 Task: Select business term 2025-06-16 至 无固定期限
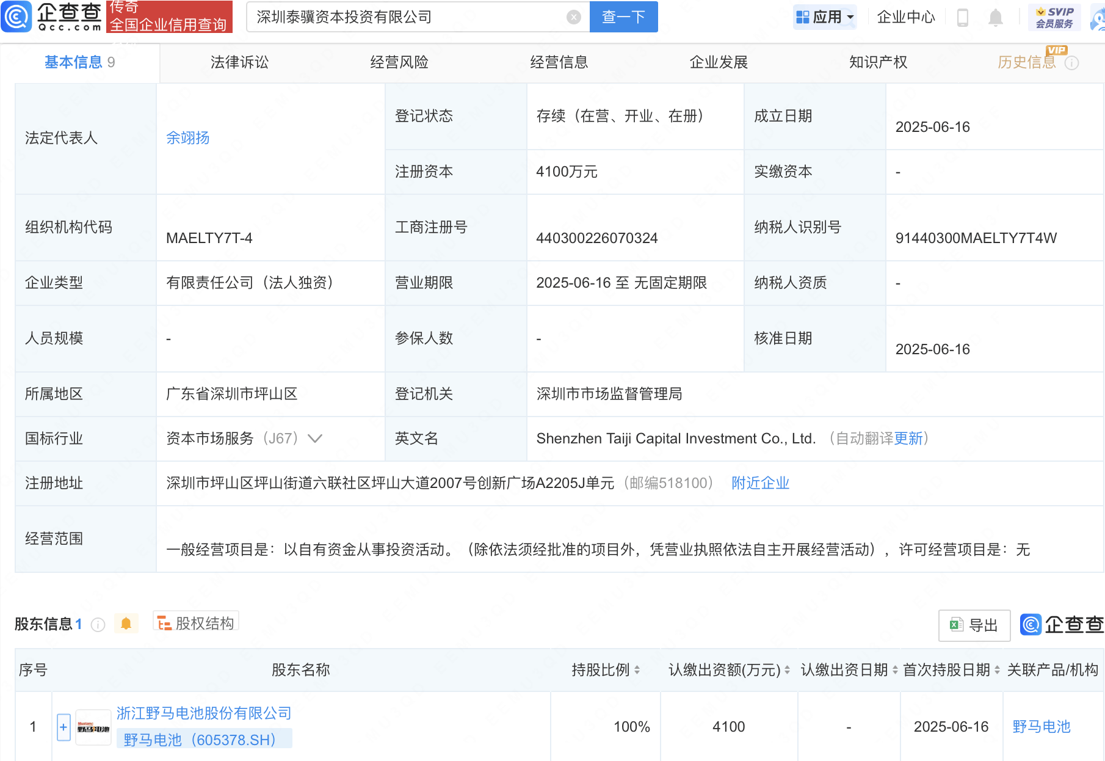click(621, 283)
